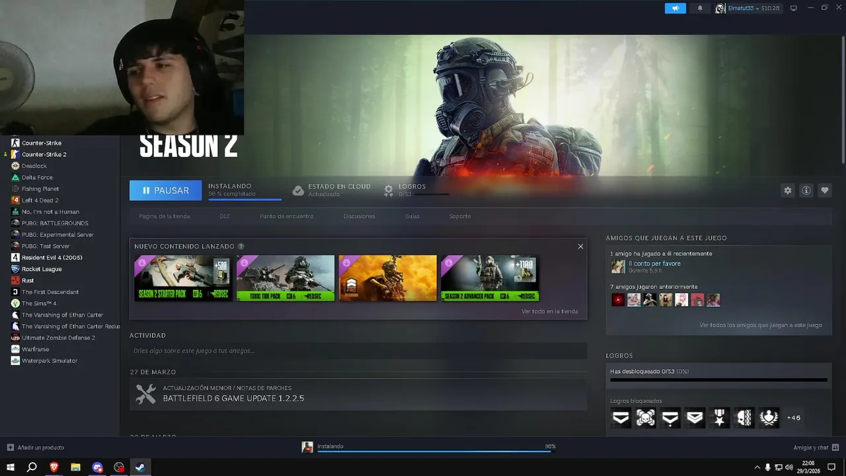The height and width of the screenshot is (476, 846).
Task: Open the Toxic Tide Pack thumbnail
Action: click(x=286, y=278)
